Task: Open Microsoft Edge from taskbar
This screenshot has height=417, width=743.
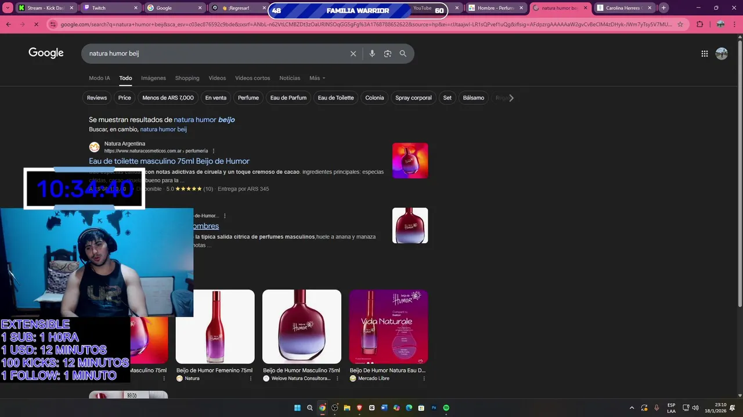Action: point(409,408)
